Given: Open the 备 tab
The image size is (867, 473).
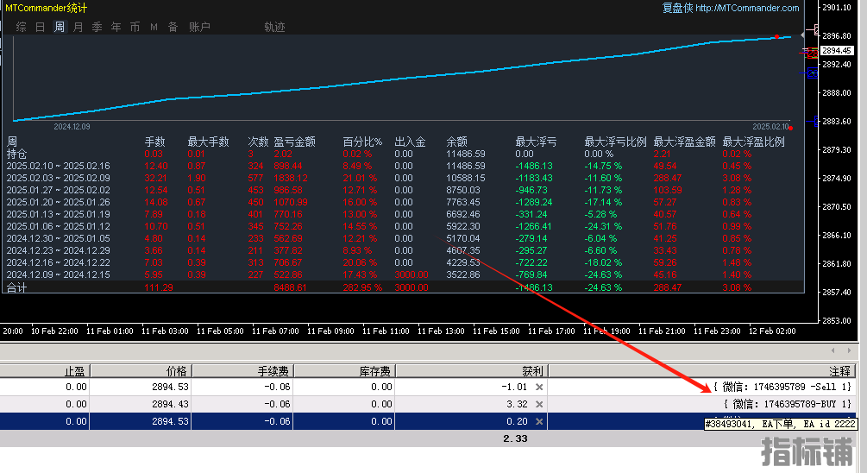Looking at the screenshot, I should point(173,27).
